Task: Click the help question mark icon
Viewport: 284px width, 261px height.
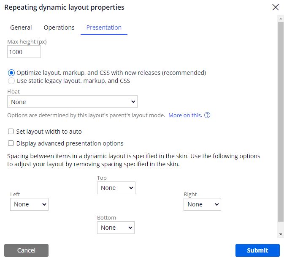Action: click(x=207, y=115)
